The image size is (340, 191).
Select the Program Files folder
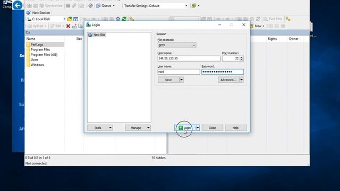click(x=40, y=49)
